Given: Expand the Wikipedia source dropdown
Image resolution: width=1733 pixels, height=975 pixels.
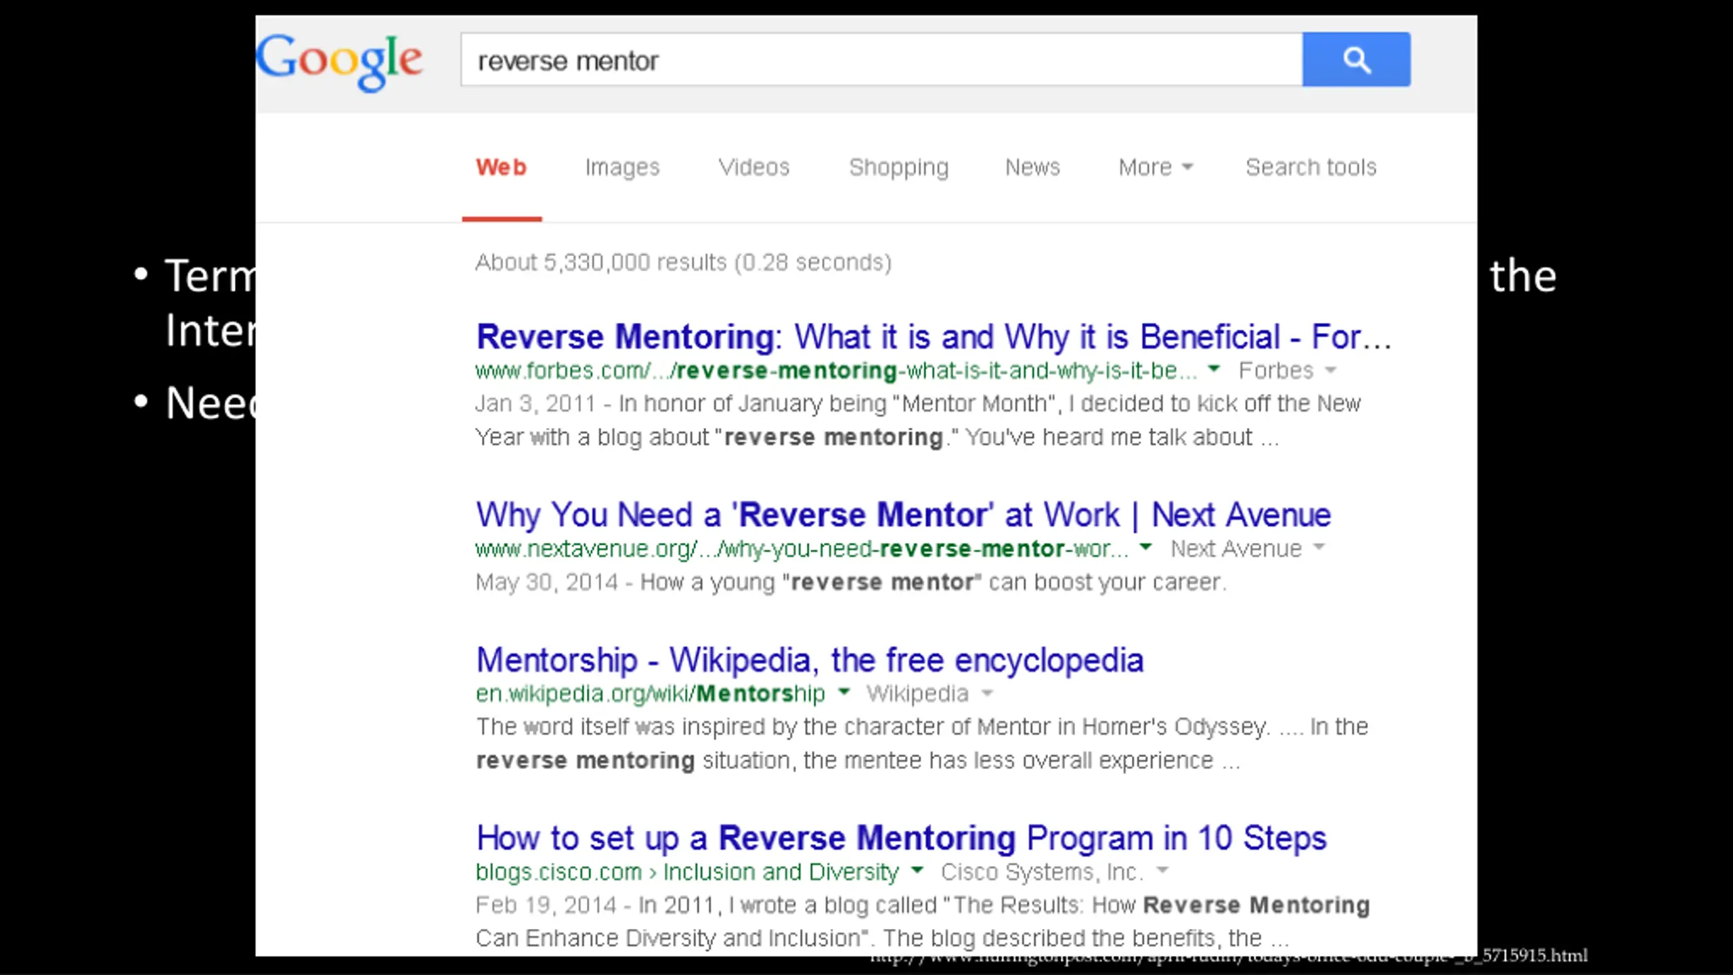Looking at the screenshot, I should pyautogui.click(x=987, y=693).
